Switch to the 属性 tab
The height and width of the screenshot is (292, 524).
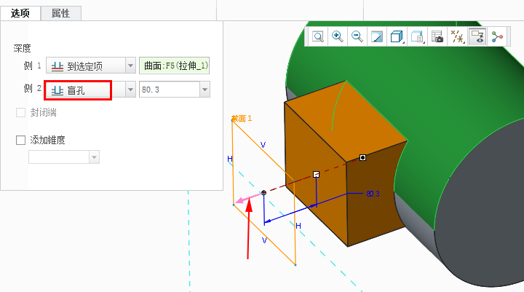[61, 13]
